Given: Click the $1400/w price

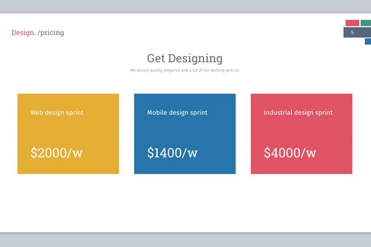Looking at the screenshot, I should [173, 153].
